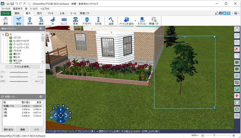Screen dimensions: 241x138
Task: Click the LinkedIn share icon
Action: click(x=229, y=13)
